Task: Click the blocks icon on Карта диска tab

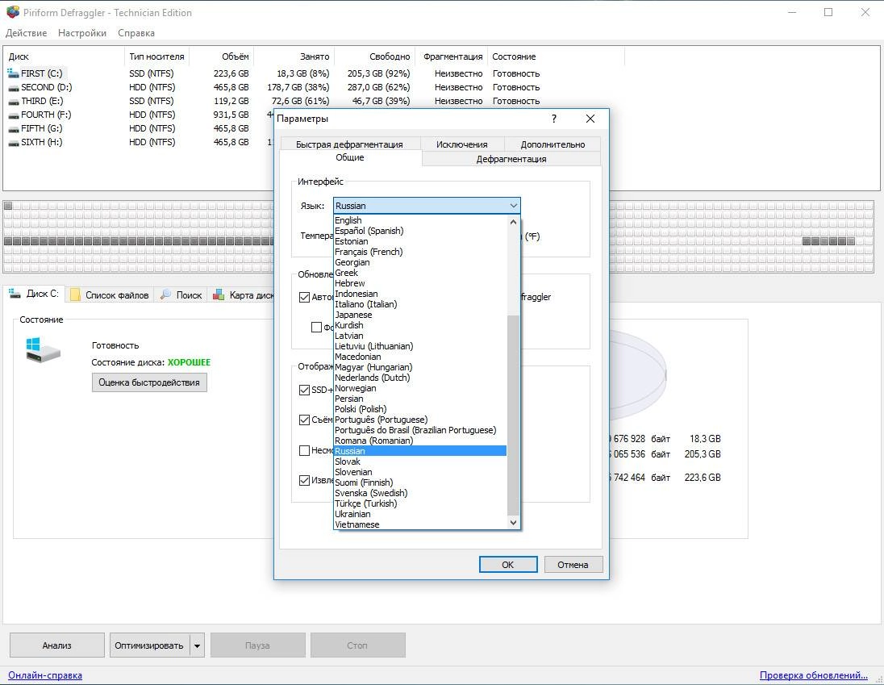Action: coord(219,294)
